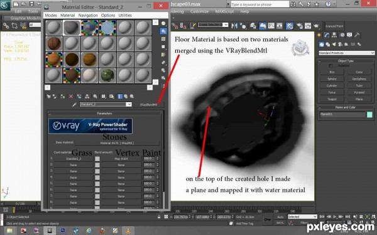Pick material from object with eyedropper
The height and width of the screenshot is (235, 377).
[75, 104]
